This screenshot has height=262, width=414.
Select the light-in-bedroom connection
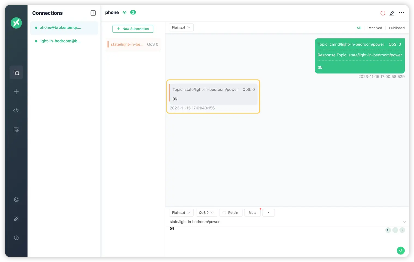pos(60,41)
